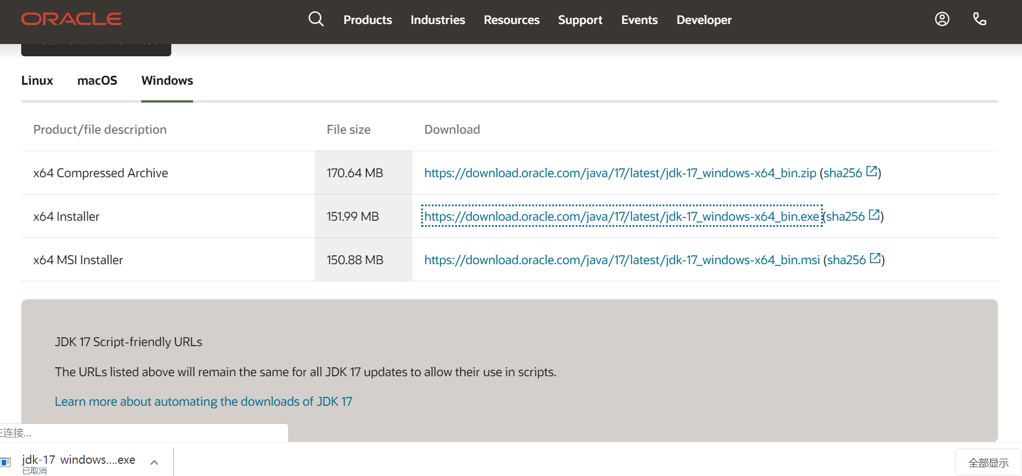Open sha256 link for MSI installer
Image resolution: width=1022 pixels, height=476 pixels.
point(846,260)
